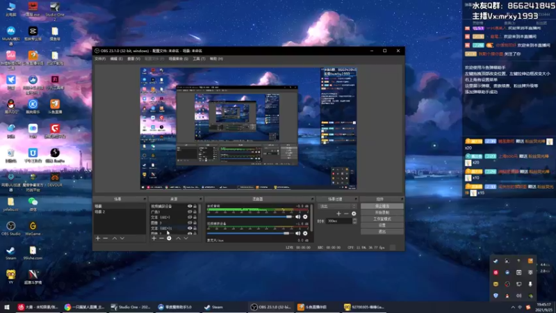Toggle the lock on 视频捕获设备 source
Screen dimensions: 556x313
point(195,206)
